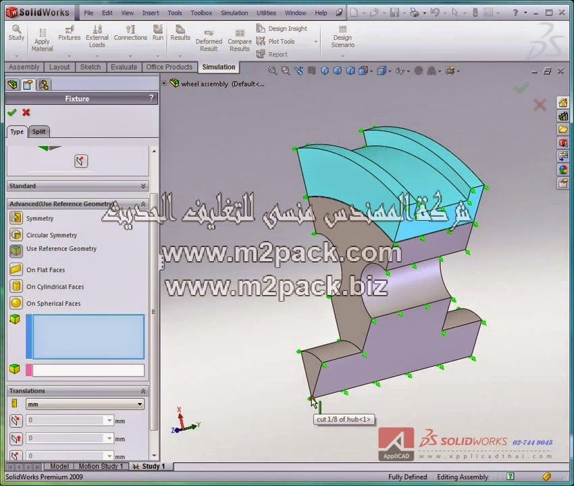The width and height of the screenshot is (574, 486).
Task: Cancel with the viewport red X
Action: [x=540, y=105]
